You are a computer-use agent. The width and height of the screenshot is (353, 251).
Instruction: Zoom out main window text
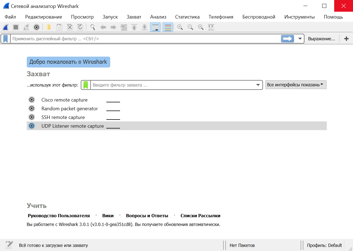click(190, 27)
